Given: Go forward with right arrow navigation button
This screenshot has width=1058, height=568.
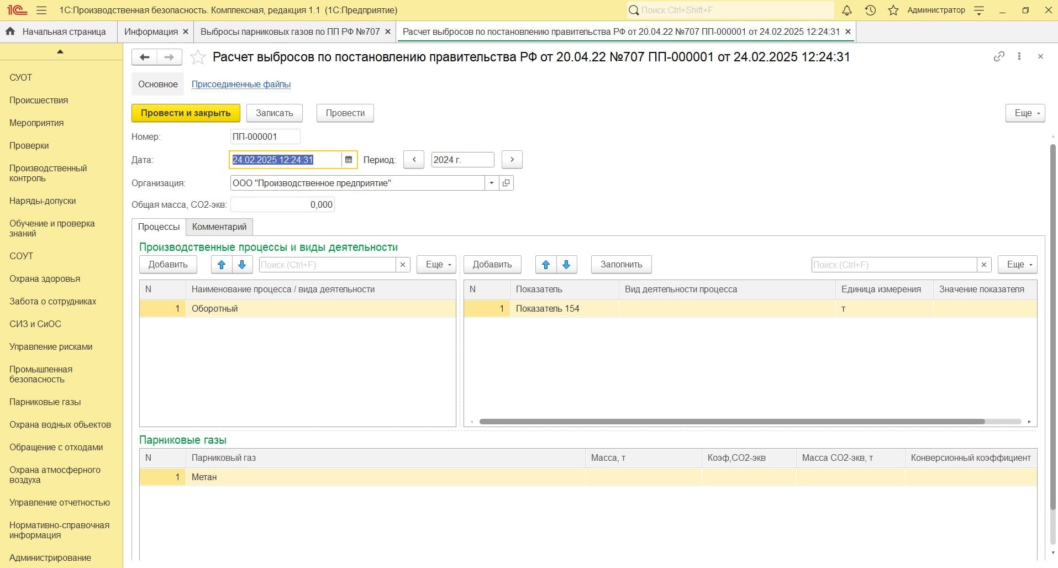Looking at the screenshot, I should (x=170, y=57).
